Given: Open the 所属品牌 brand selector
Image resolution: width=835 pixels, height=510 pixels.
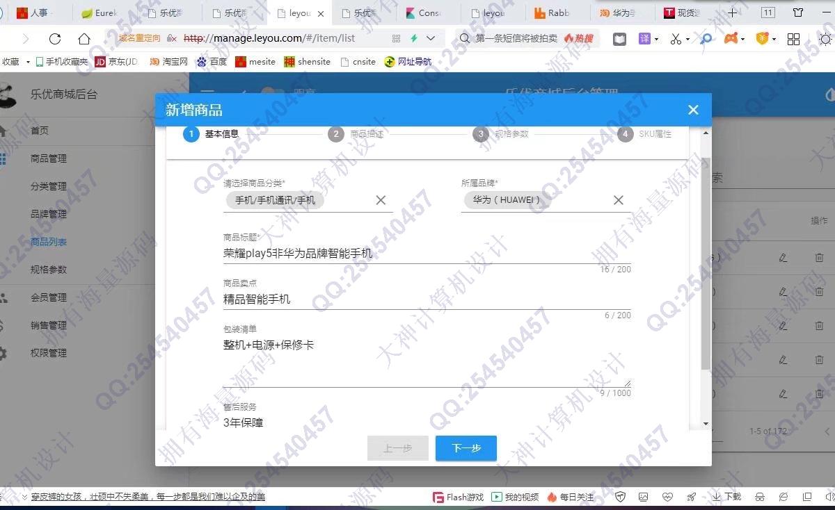Looking at the screenshot, I should click(546, 200).
